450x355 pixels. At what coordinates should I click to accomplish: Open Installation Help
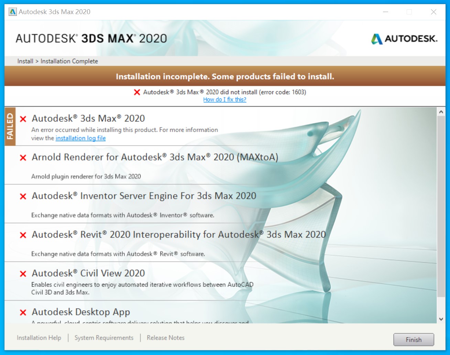point(39,338)
